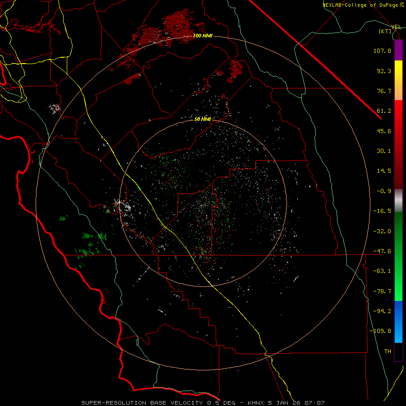The image size is (406, 406).
Task: Click the Super-Resolution Base Velocity caption text
Action: point(203,402)
